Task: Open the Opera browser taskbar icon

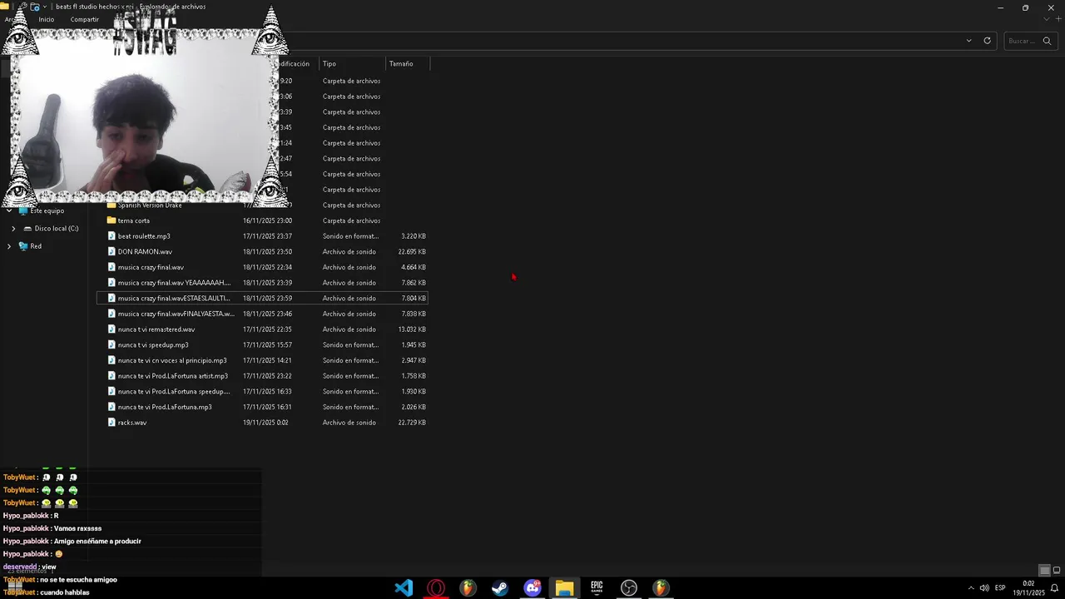Action: point(436,588)
